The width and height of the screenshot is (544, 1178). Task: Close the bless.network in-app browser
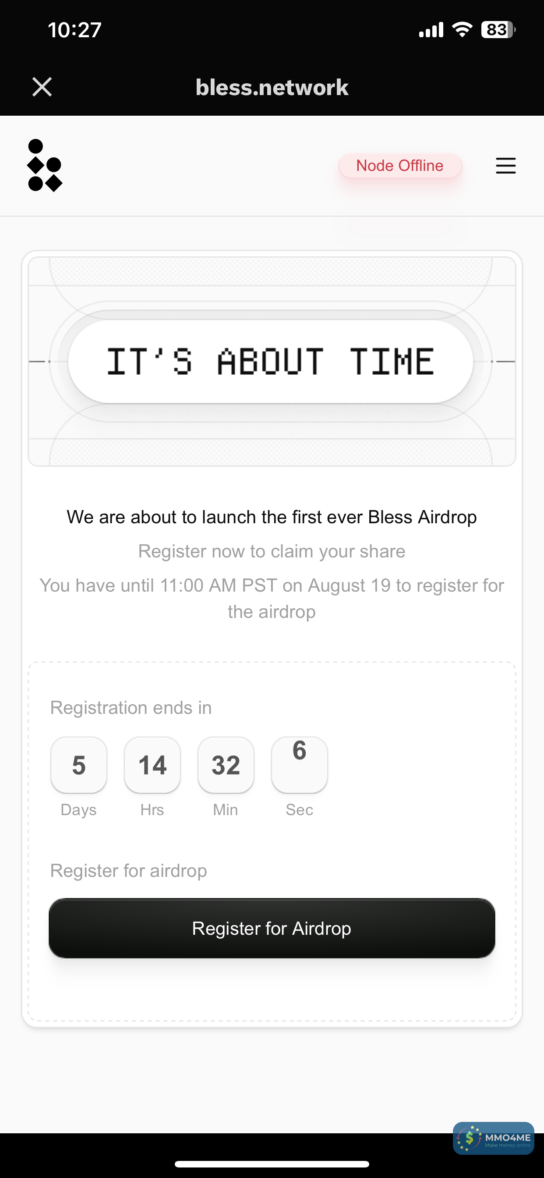pyautogui.click(x=42, y=87)
